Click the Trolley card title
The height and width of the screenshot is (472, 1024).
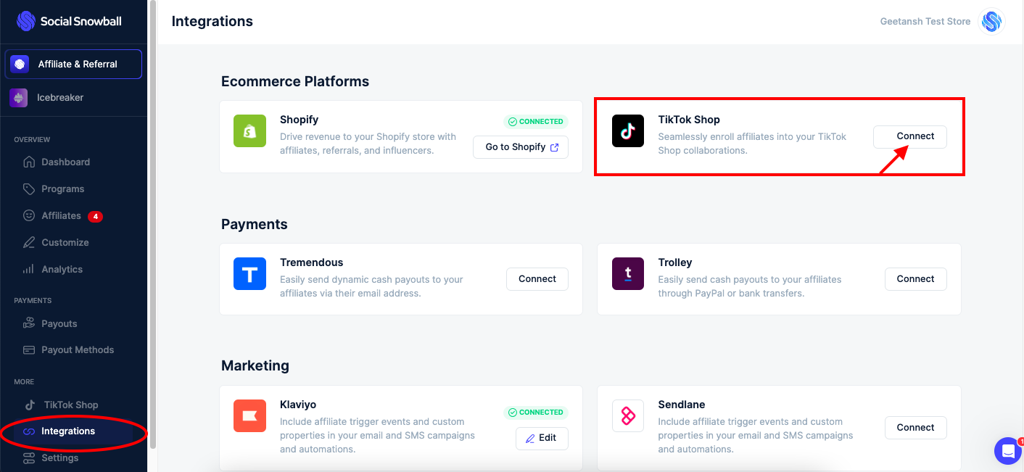(x=675, y=262)
